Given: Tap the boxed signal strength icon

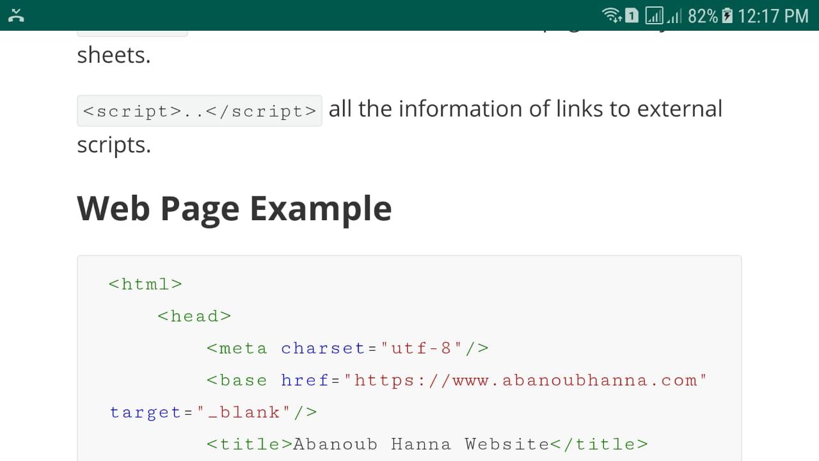Looking at the screenshot, I should click(655, 15).
